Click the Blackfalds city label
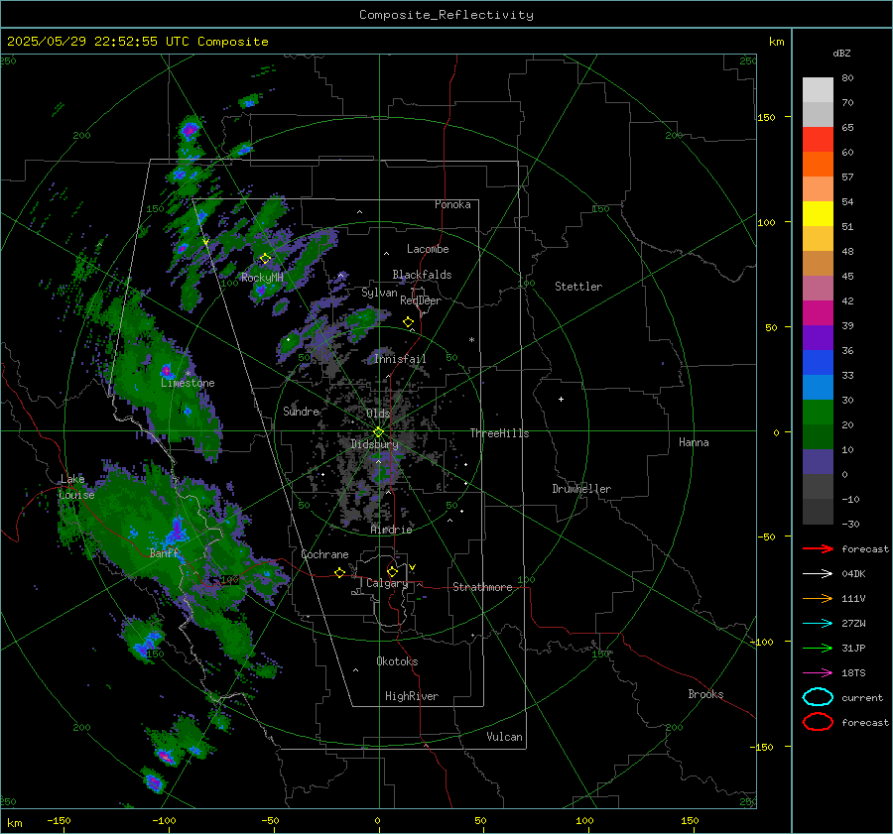893x834 pixels. [422, 275]
